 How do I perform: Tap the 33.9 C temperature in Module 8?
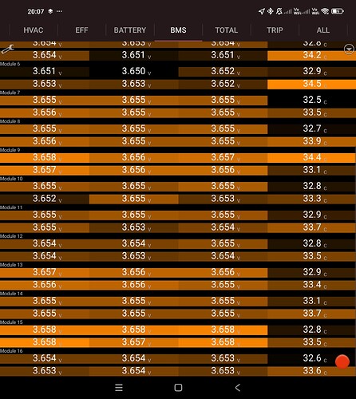point(312,141)
